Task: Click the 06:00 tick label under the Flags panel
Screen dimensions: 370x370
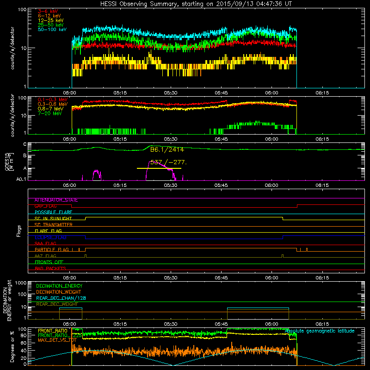Action: coord(271,278)
